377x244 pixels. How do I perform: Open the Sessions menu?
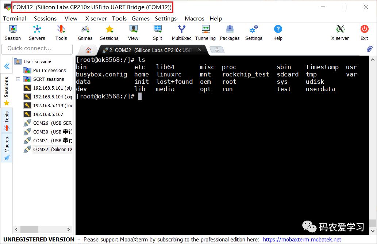pyautogui.click(x=45, y=19)
